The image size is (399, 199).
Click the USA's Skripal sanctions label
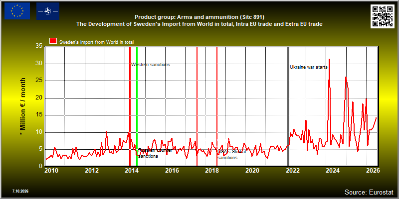(231, 155)
